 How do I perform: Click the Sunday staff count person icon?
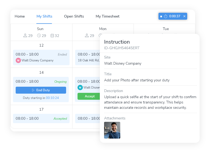[x=25, y=36]
